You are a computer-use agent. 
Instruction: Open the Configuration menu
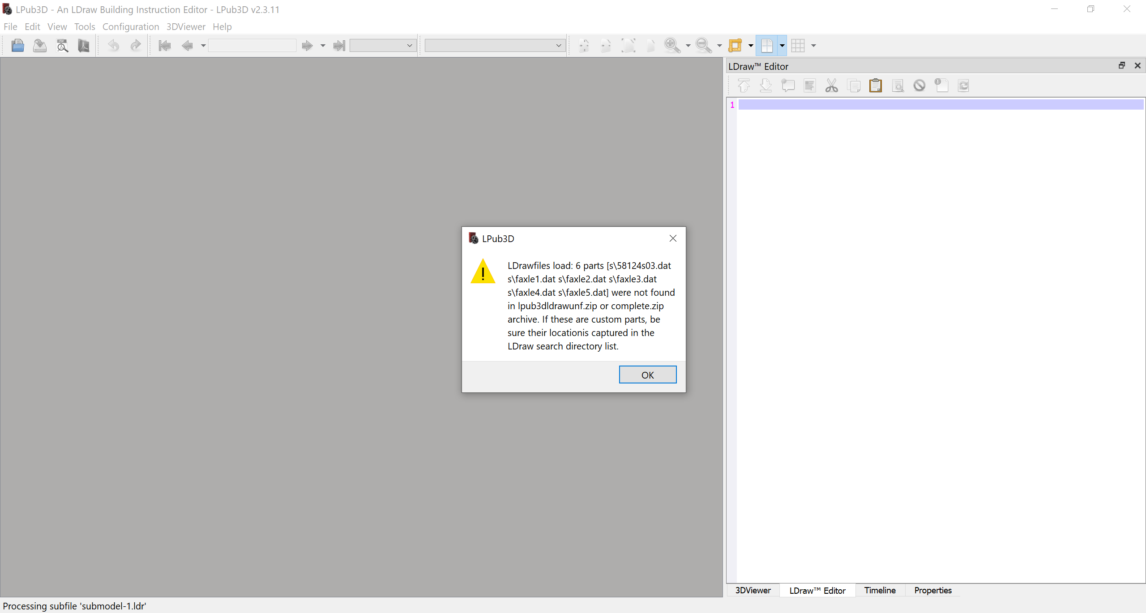coord(130,27)
